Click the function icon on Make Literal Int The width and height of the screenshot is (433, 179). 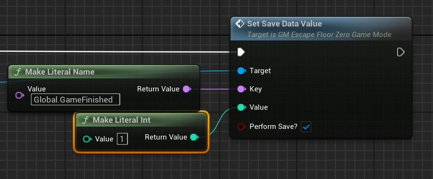85,120
